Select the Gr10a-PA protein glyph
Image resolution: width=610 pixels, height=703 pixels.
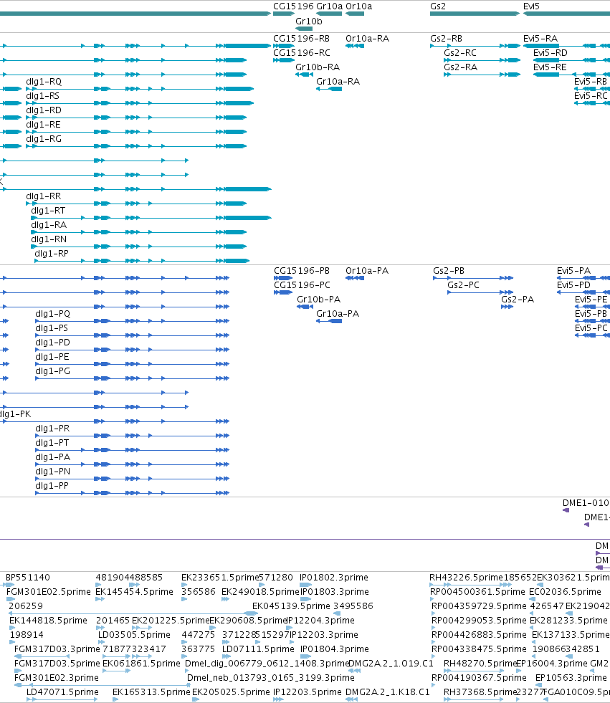tap(329, 321)
